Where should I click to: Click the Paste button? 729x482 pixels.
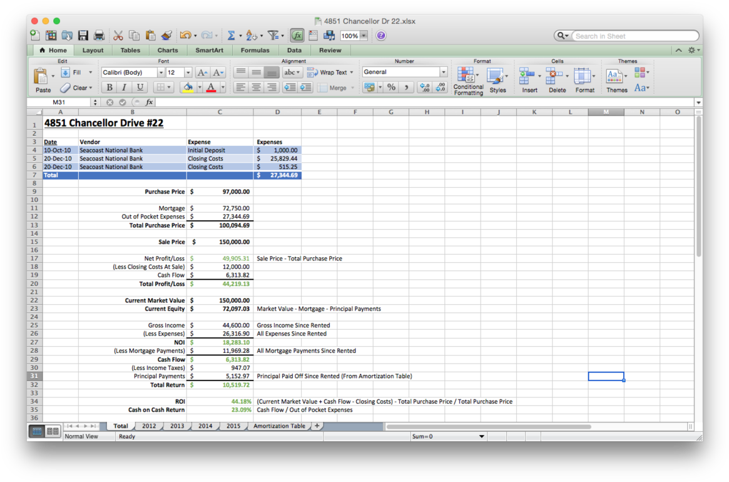[x=43, y=81]
